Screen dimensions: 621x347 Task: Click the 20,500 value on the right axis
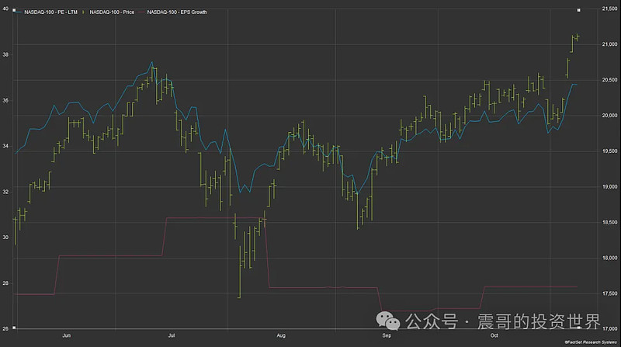coord(609,80)
